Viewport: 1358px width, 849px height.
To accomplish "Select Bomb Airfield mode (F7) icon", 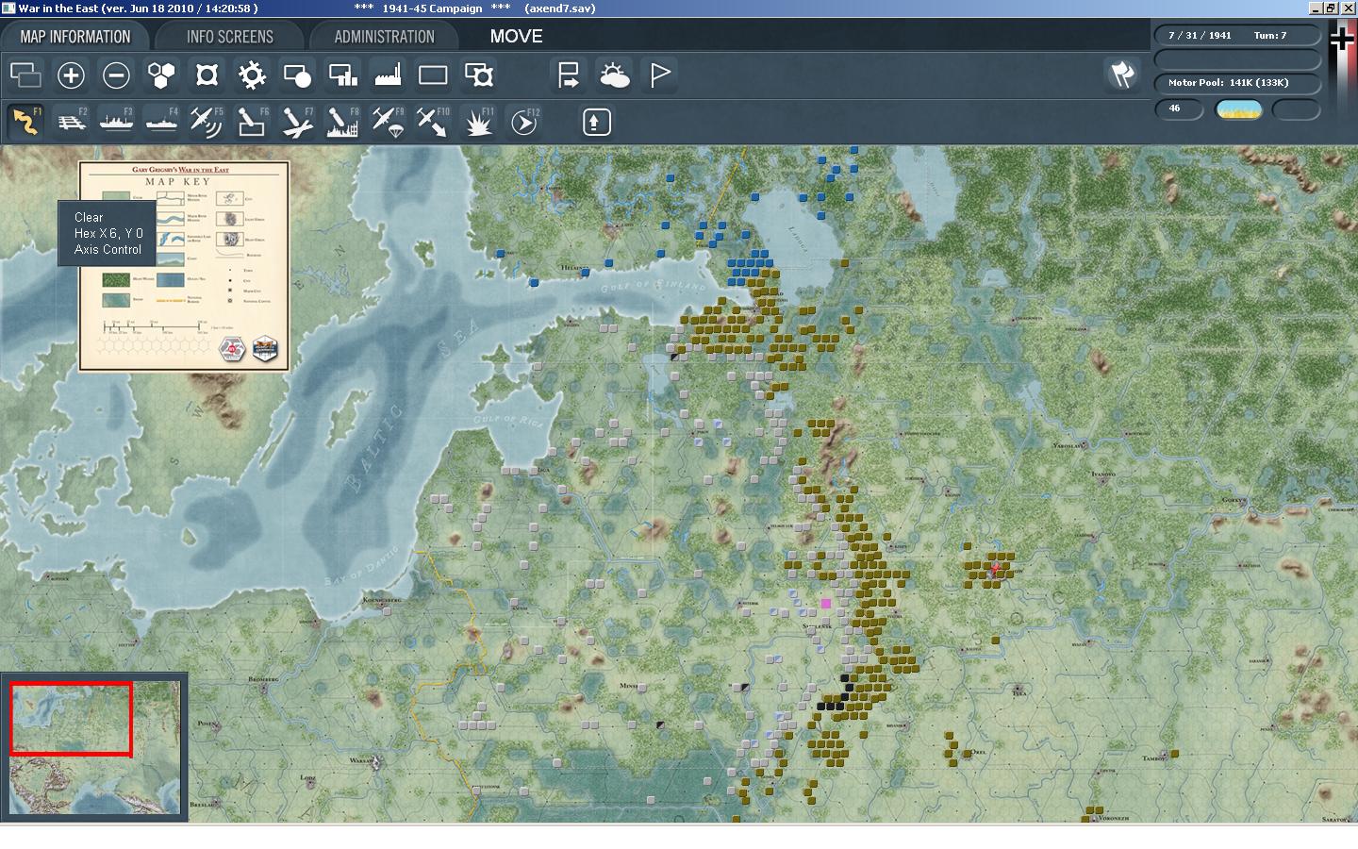I will (x=297, y=122).
